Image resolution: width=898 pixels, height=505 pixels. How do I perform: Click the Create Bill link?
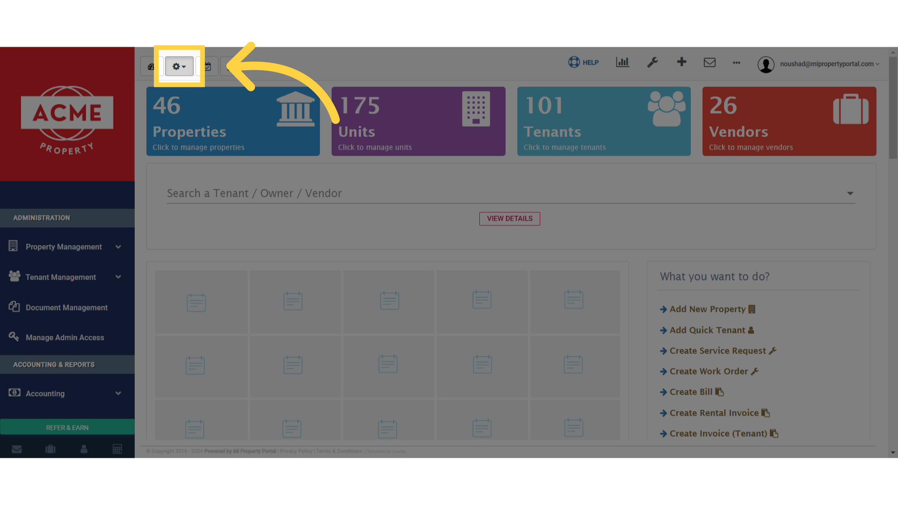click(x=692, y=392)
